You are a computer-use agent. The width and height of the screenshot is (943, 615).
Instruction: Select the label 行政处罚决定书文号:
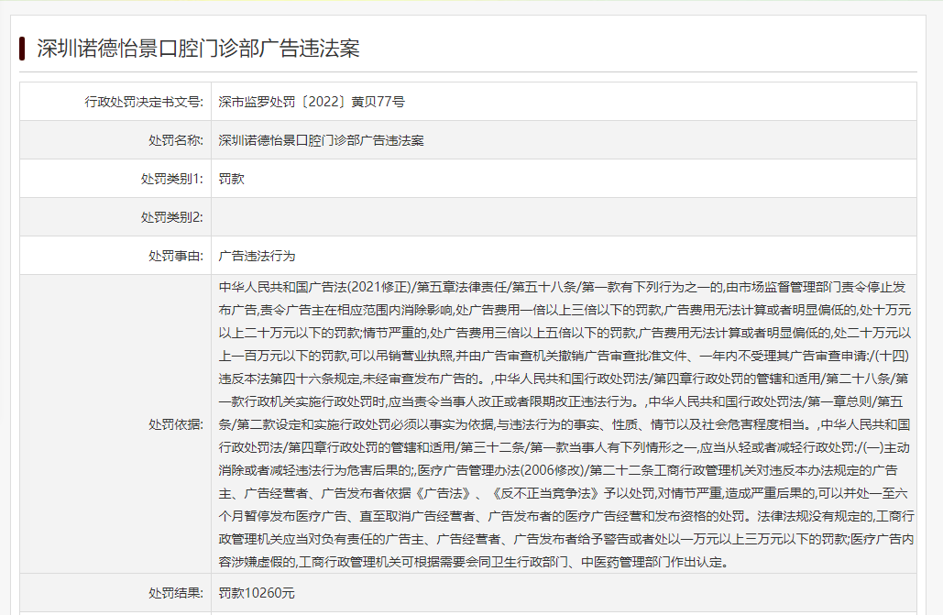(144, 102)
